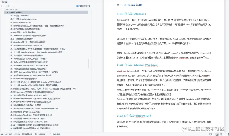Jump to 9.1.2什么是 Selenium Webdriver entry
This screenshot has width=229, height=136.
[23, 19]
